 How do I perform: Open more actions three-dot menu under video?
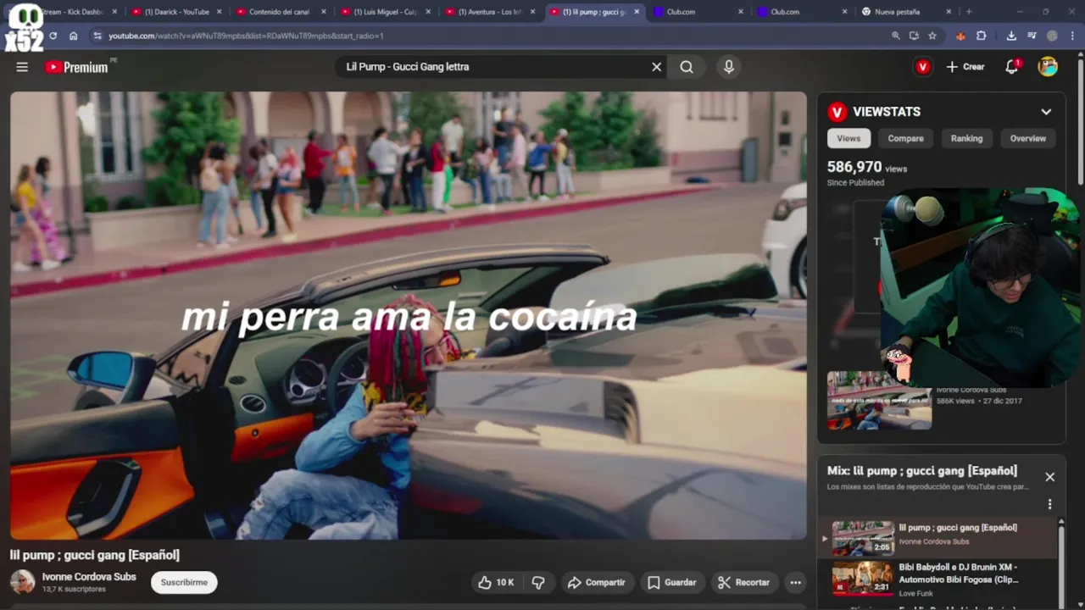(x=795, y=582)
